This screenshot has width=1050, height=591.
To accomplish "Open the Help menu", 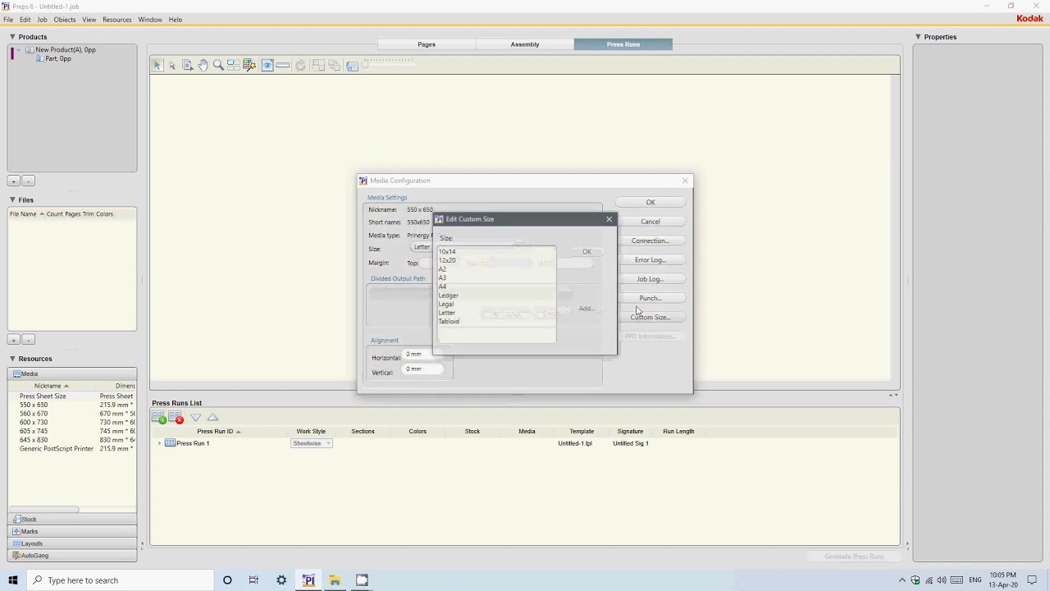I will tap(176, 20).
